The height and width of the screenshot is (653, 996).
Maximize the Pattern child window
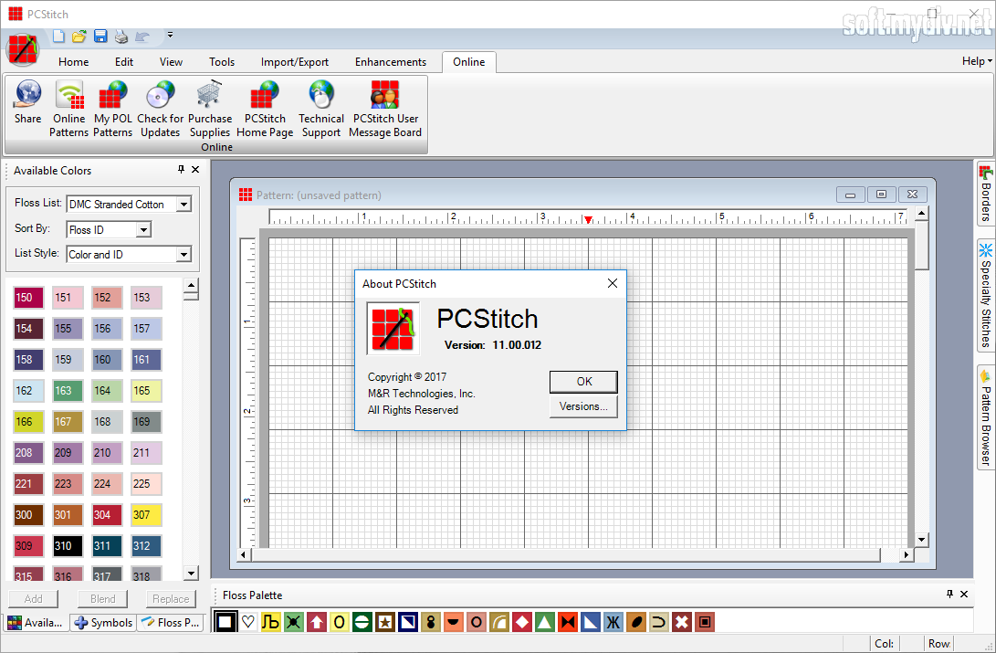pyautogui.click(x=881, y=195)
